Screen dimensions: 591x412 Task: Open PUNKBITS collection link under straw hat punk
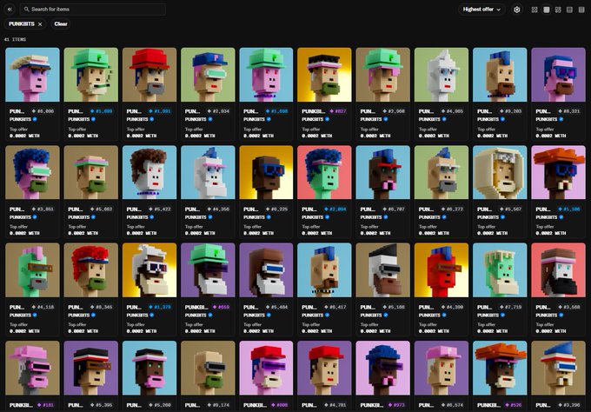(x=20, y=119)
